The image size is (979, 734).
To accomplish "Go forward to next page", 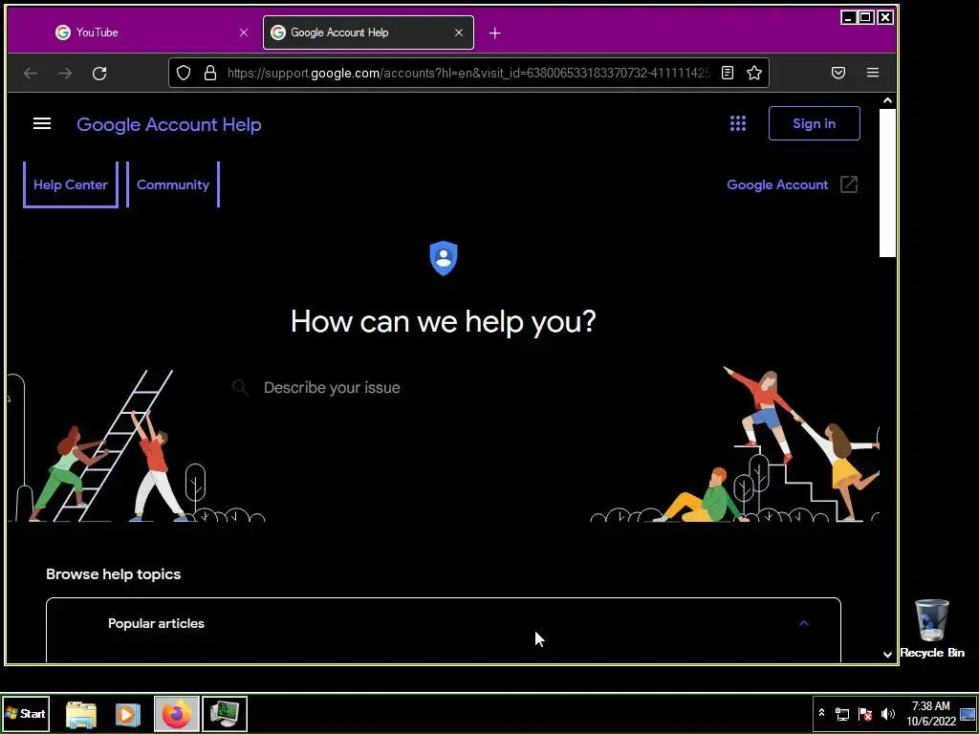I will tap(65, 73).
